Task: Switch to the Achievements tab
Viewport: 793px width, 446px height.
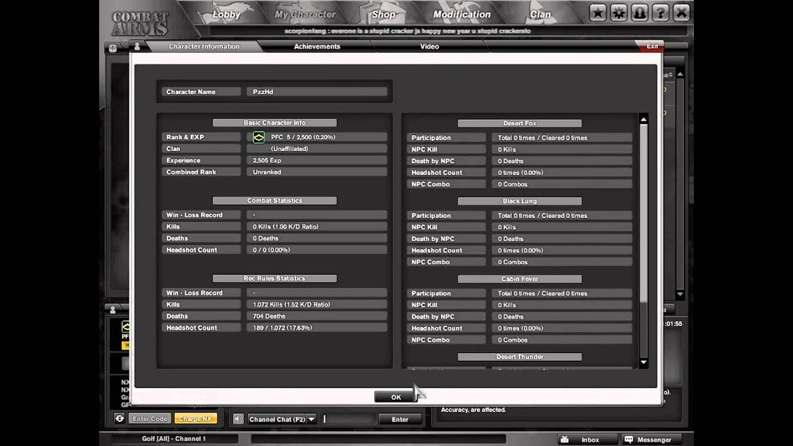Action: (x=317, y=46)
